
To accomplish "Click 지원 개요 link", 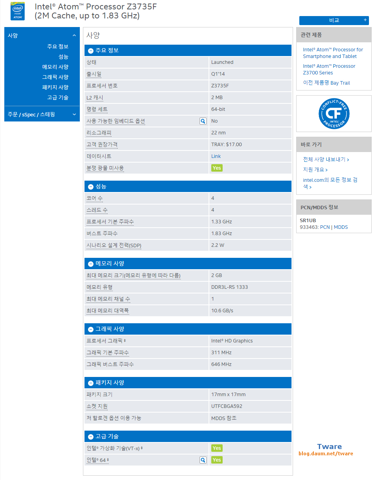I will click(315, 170).
